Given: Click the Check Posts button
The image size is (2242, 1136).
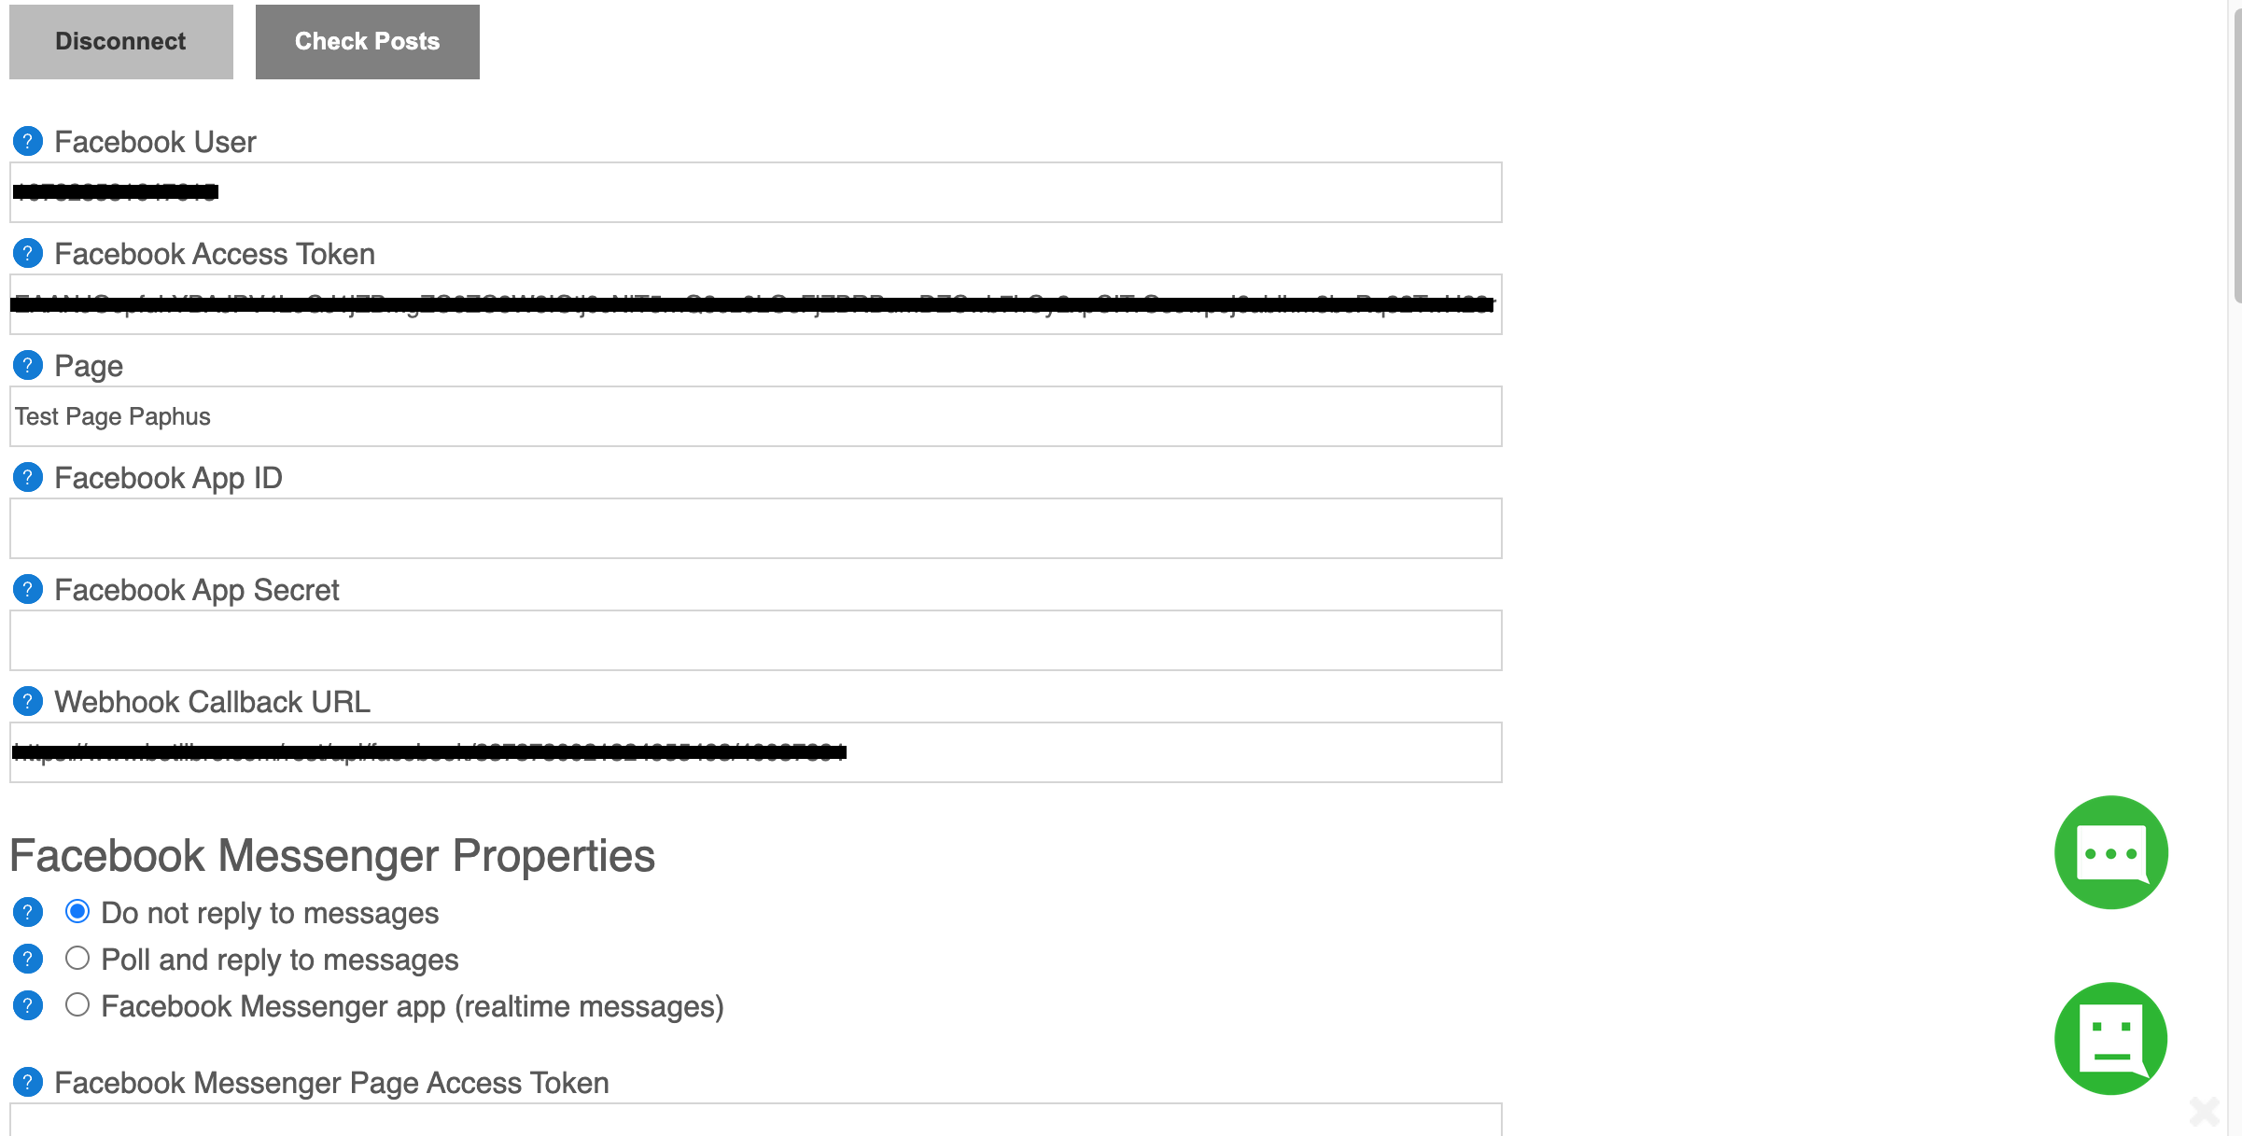Looking at the screenshot, I should (x=368, y=42).
